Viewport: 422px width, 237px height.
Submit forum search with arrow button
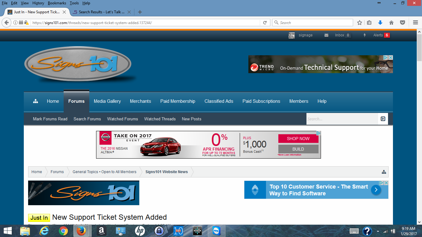click(x=383, y=119)
